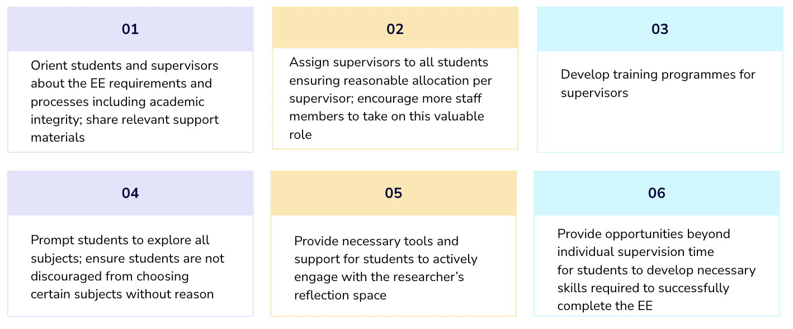Click empty white area of card 03

click(660, 128)
